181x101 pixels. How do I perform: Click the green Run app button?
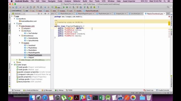[x=64, y=7]
